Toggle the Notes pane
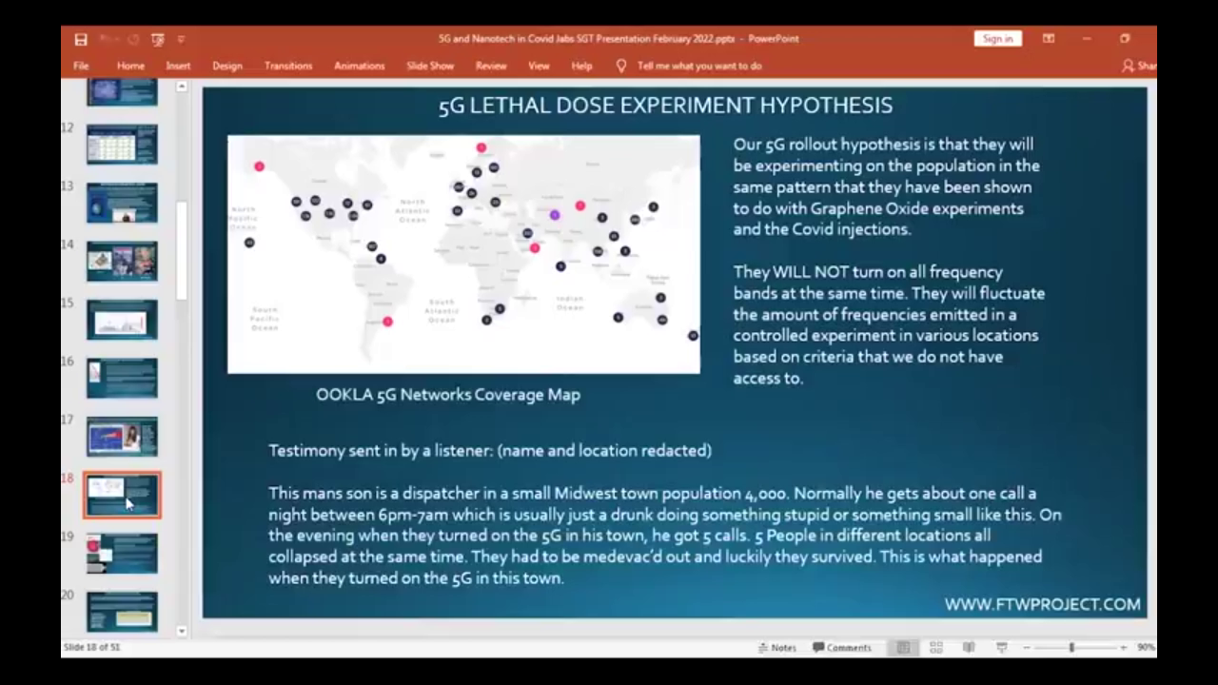 pos(776,647)
